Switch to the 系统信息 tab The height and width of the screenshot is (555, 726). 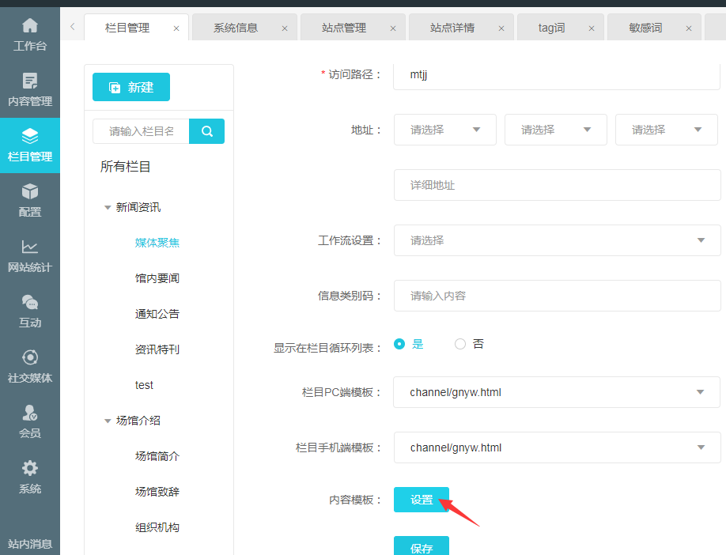click(x=236, y=28)
